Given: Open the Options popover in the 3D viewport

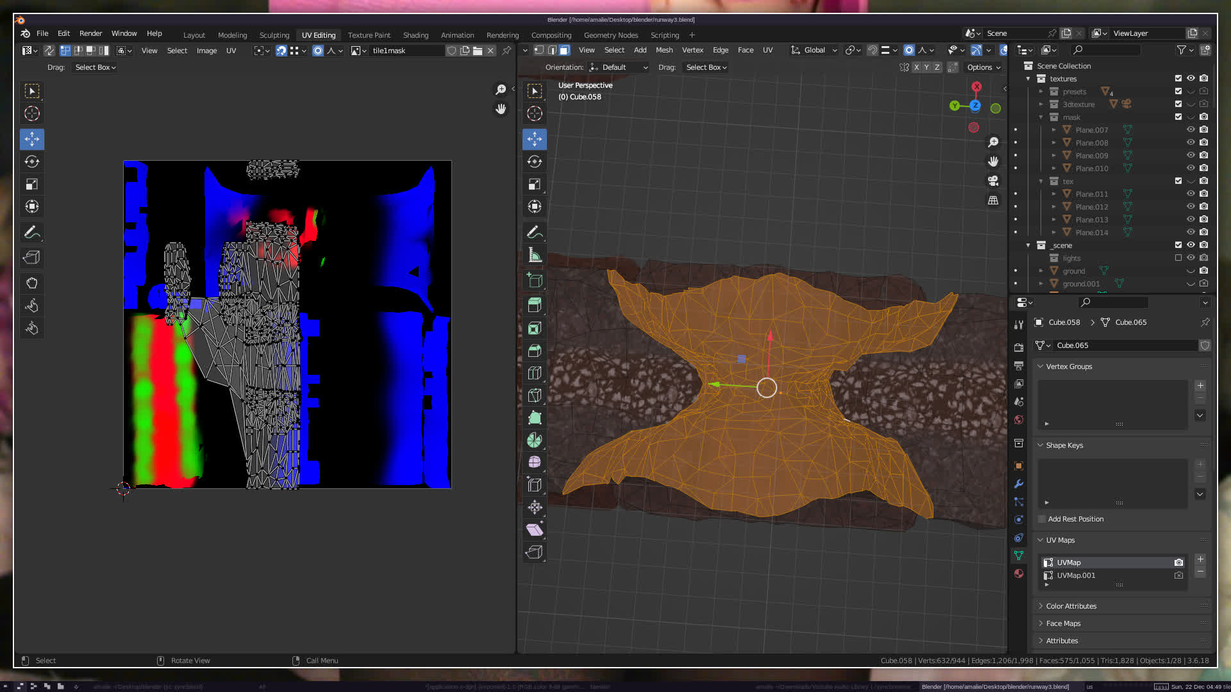Looking at the screenshot, I should tap(983, 67).
